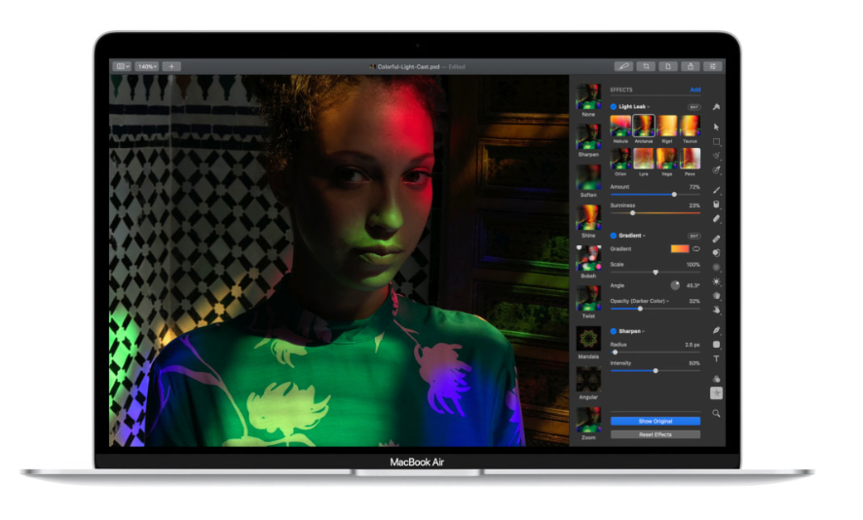Disable the Light Leak effect checkbox
Screen dimensions: 863x520
pyautogui.click(x=614, y=106)
